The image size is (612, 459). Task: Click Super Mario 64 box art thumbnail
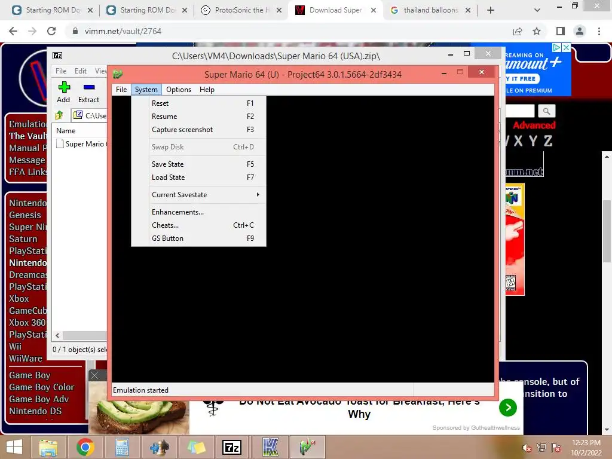pos(515,240)
